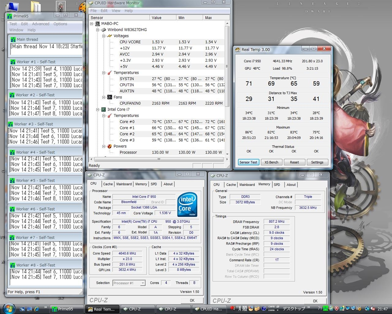
Task: Click the MABO-PC computer icon
Action: 98,24
